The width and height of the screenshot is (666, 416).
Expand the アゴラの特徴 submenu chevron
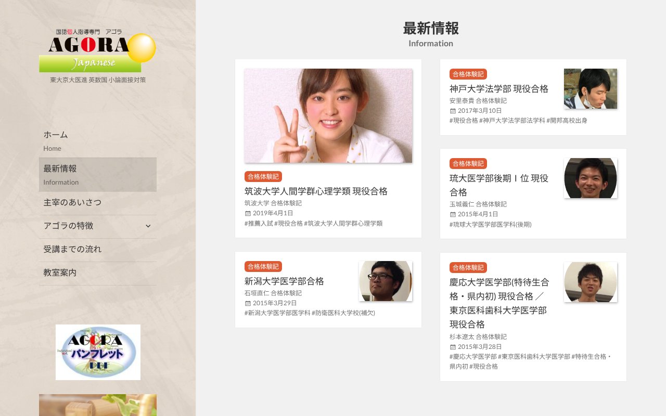click(148, 226)
